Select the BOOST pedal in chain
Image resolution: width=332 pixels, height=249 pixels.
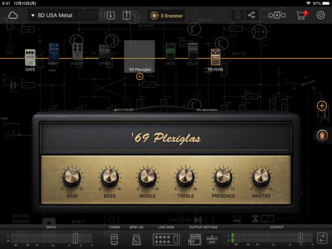77,52
